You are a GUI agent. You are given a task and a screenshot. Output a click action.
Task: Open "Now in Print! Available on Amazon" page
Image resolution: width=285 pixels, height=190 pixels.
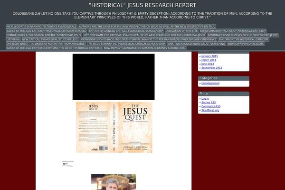pyautogui.click(x=145, y=48)
